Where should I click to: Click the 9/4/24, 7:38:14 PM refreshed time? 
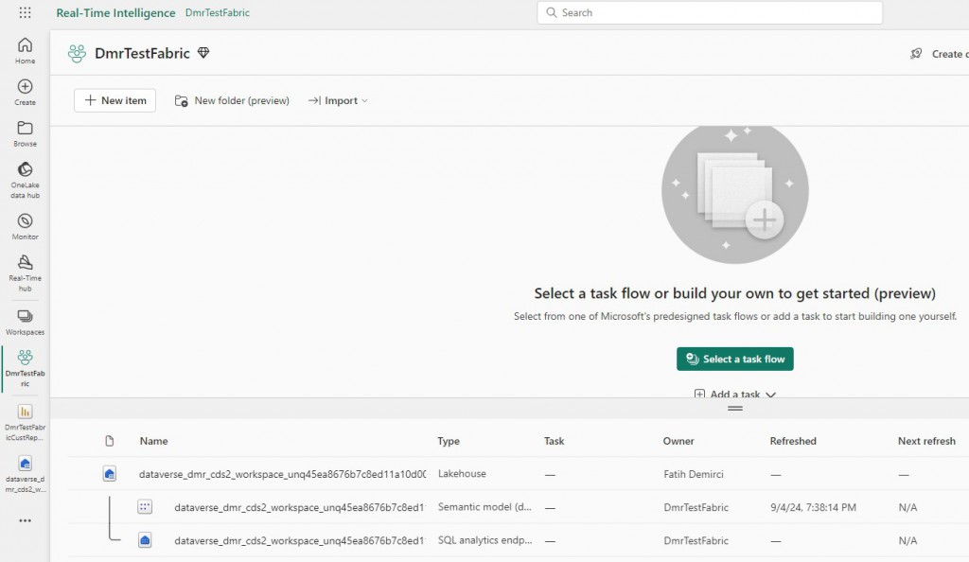click(x=813, y=508)
